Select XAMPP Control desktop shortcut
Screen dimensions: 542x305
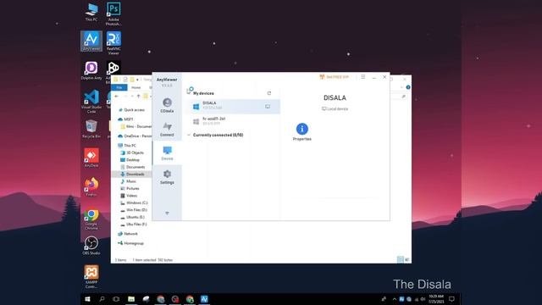pyautogui.click(x=91, y=277)
